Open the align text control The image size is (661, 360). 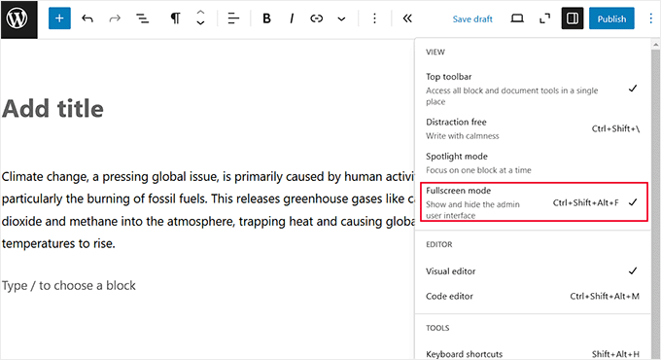(x=233, y=18)
